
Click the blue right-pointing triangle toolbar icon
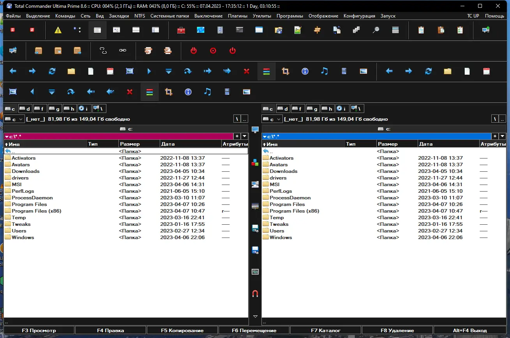[x=149, y=71]
